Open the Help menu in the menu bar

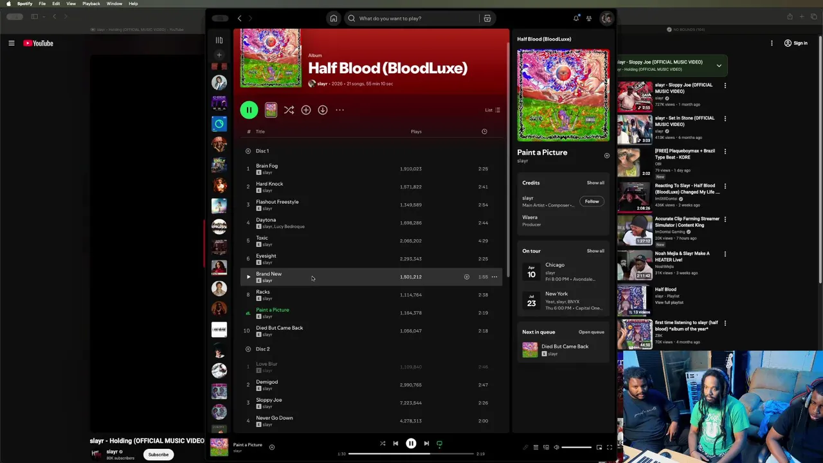coord(133,4)
